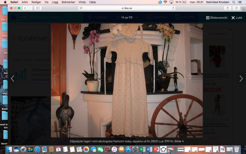Open Reminders in the Dock
246x154 pixels.
click(65, 149)
